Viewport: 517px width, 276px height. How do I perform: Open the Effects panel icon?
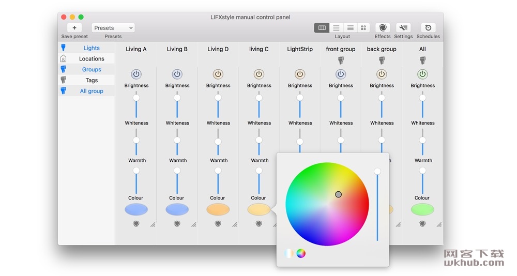pos(383,28)
